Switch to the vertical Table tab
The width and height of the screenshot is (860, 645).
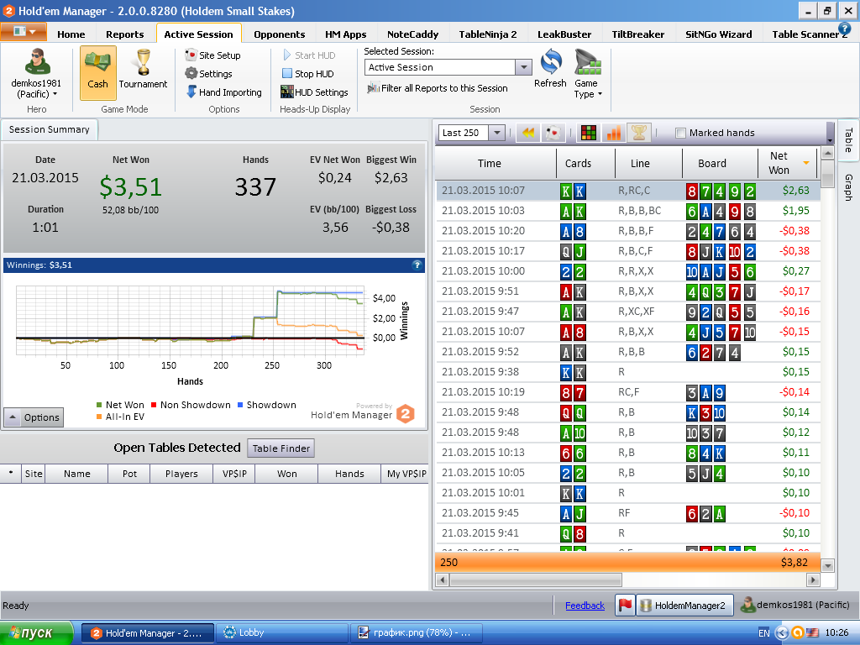[x=848, y=140]
